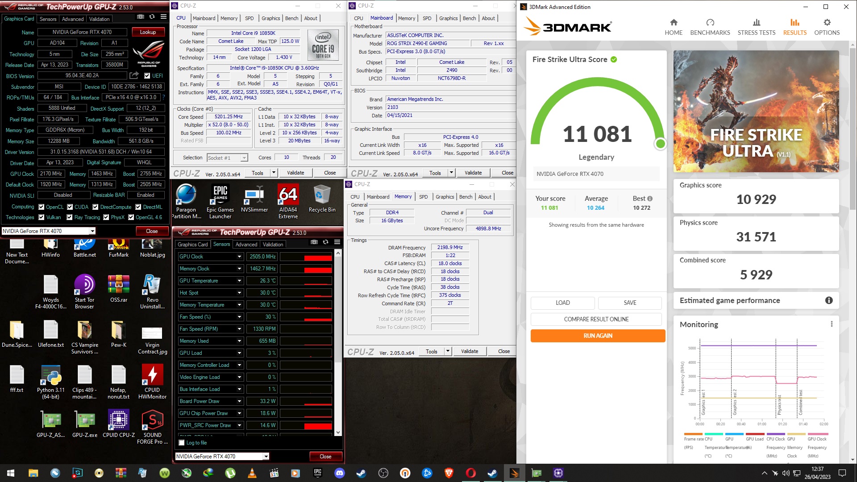Click the refresh icon in top GPU-Z window

(x=152, y=17)
